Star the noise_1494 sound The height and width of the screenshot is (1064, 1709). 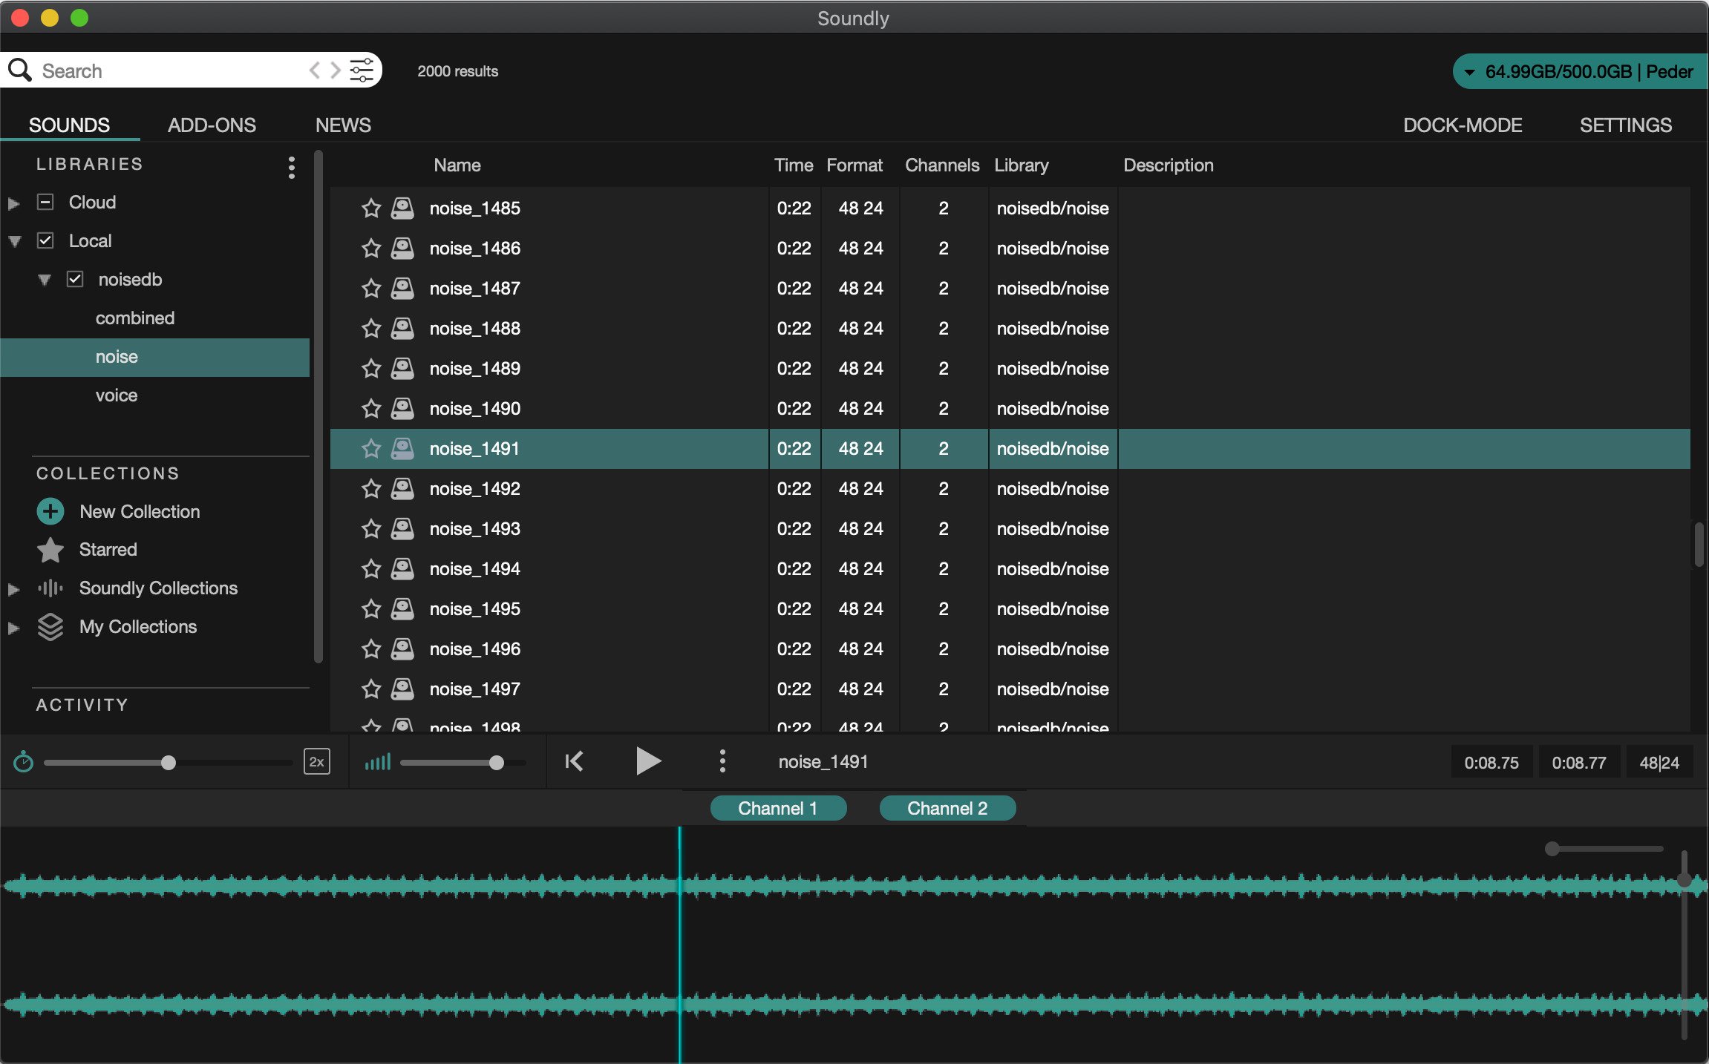click(371, 568)
